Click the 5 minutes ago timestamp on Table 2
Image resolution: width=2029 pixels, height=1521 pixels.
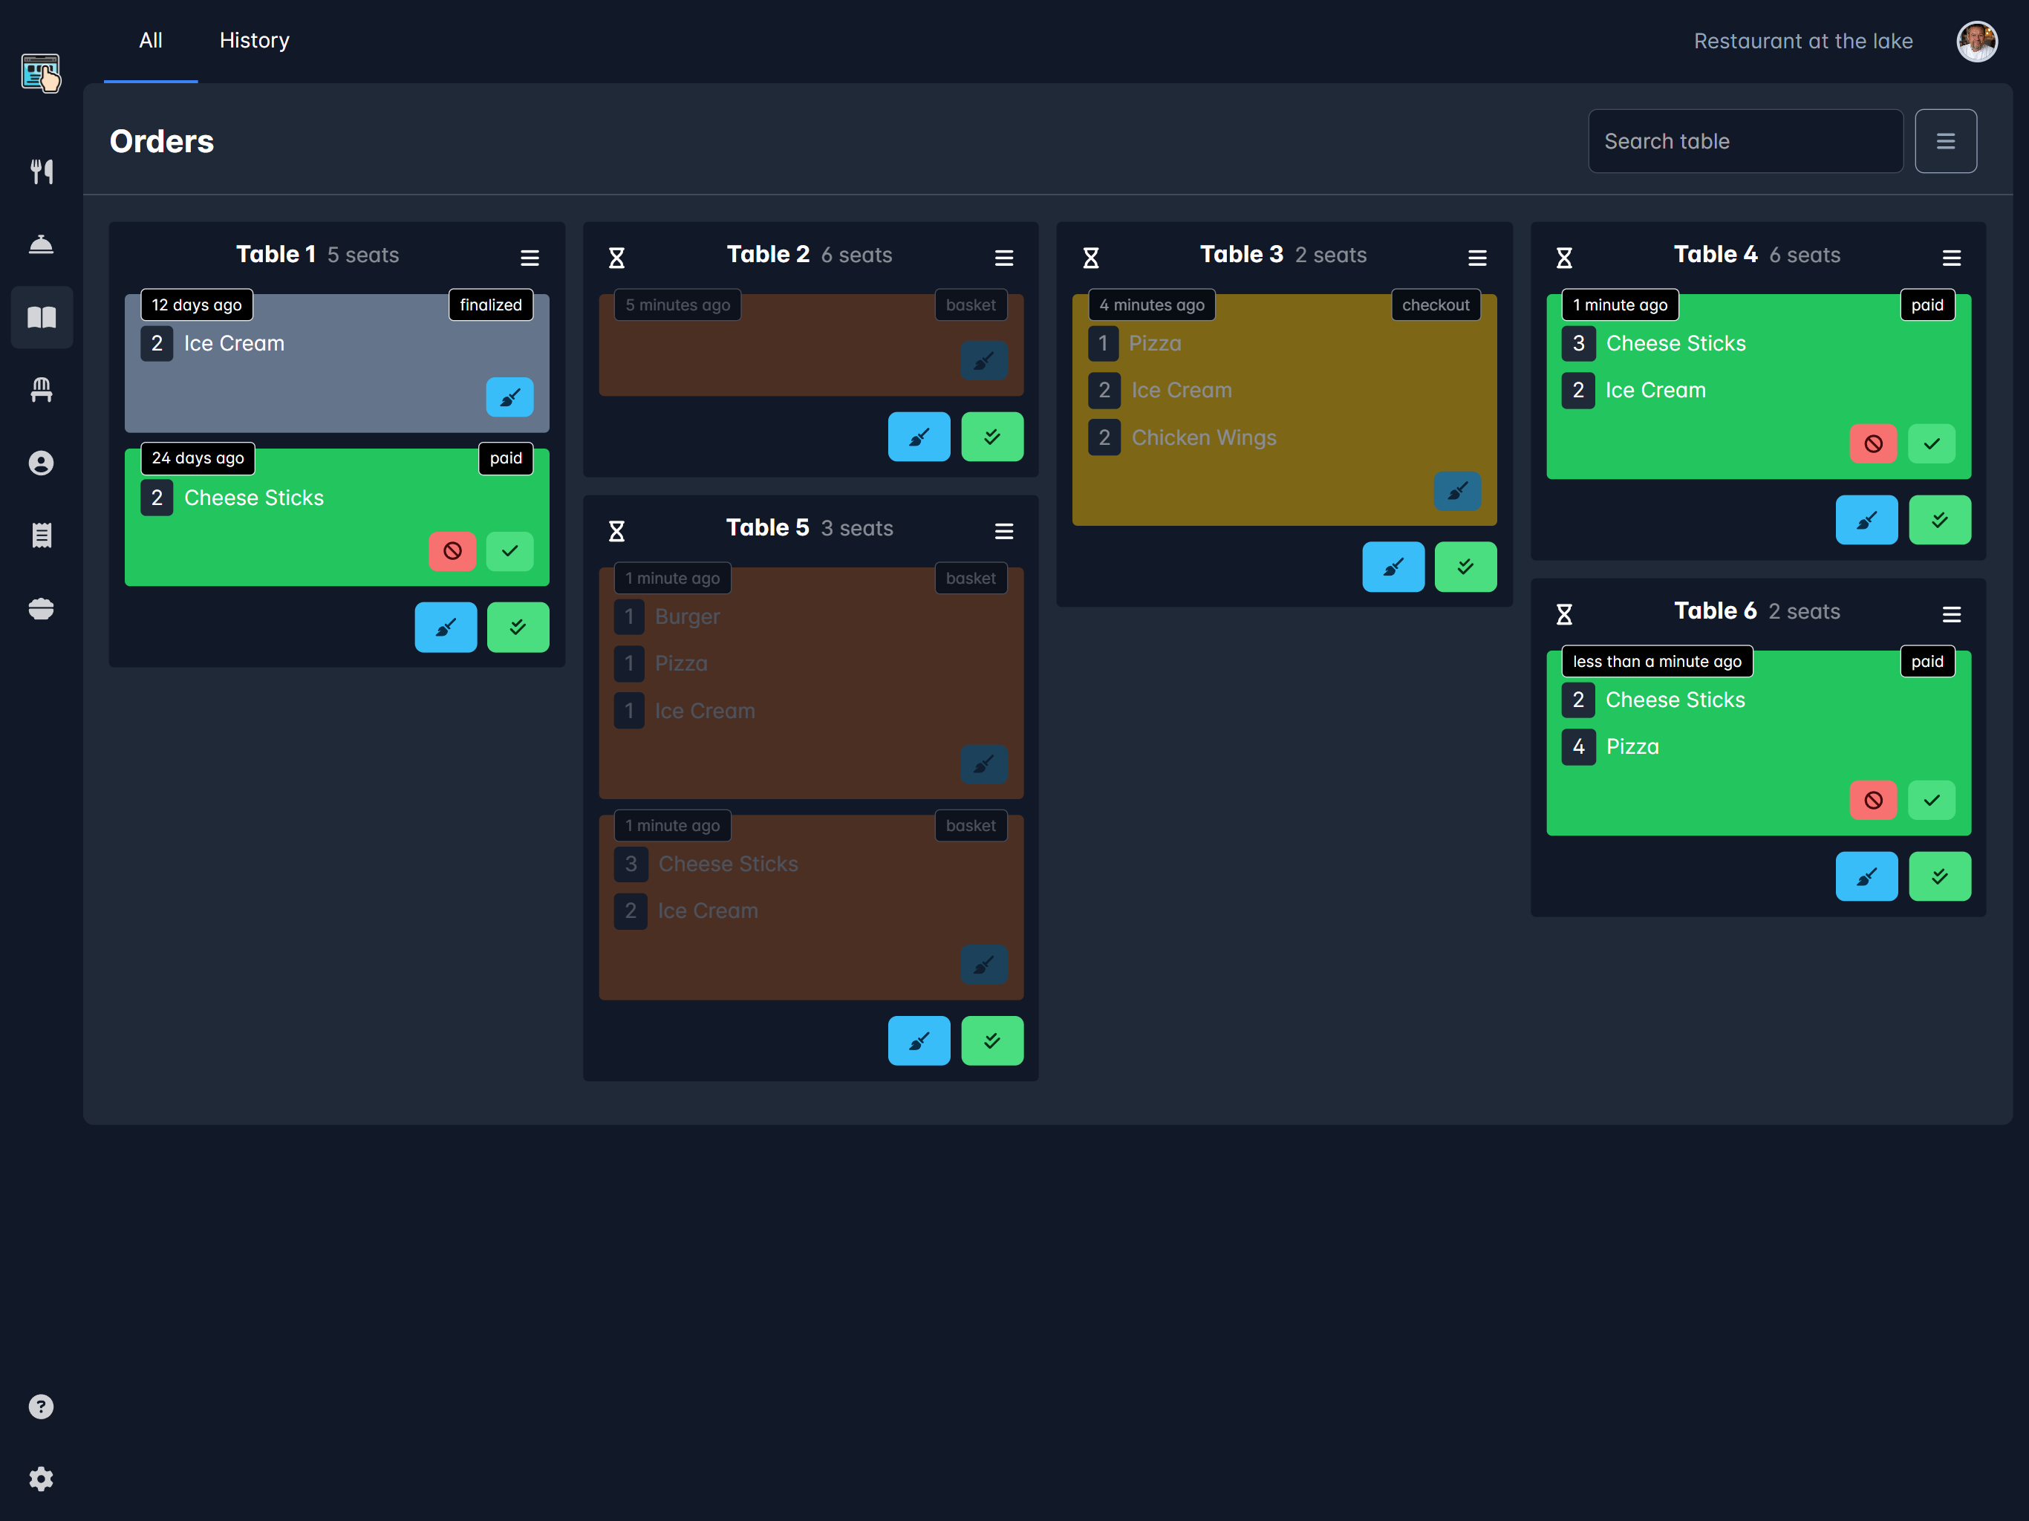click(677, 304)
